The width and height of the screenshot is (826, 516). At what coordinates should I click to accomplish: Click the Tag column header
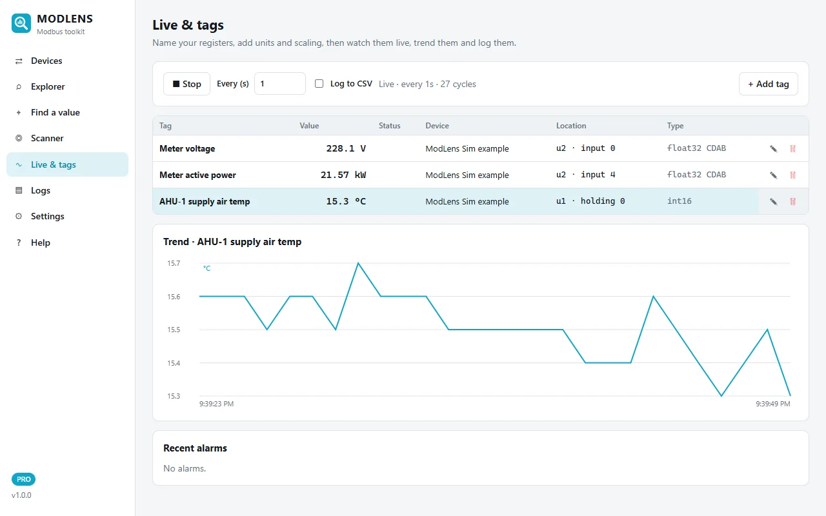[x=165, y=126]
